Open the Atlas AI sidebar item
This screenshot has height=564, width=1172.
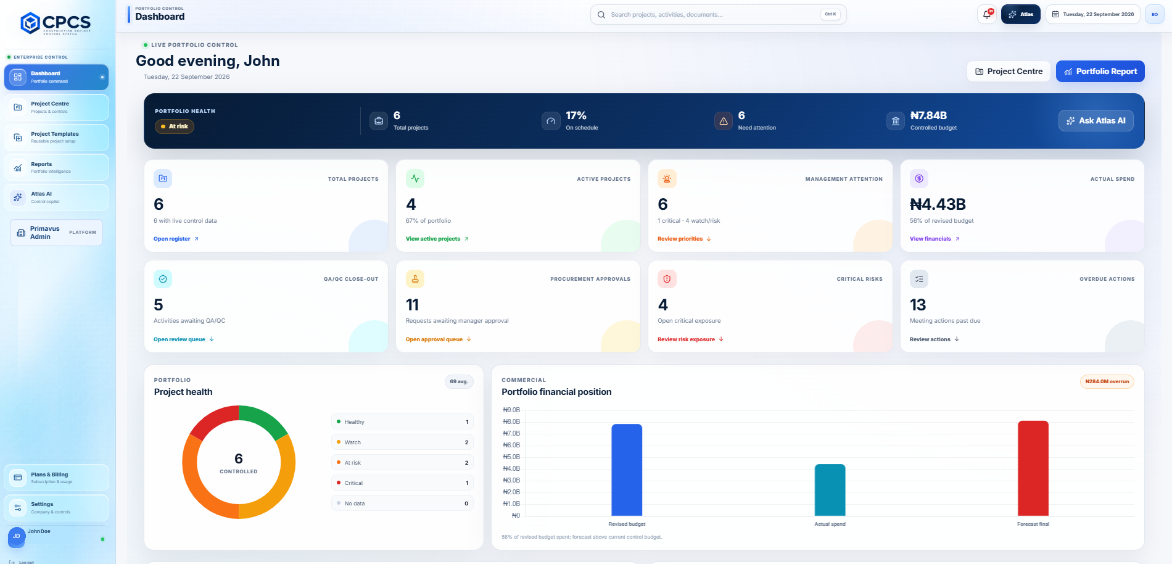tap(56, 197)
